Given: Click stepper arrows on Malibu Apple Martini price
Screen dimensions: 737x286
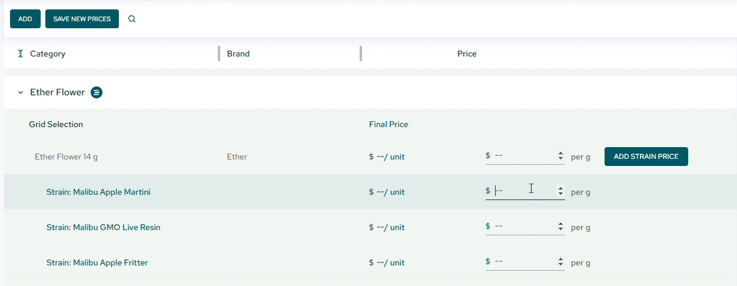Looking at the screenshot, I should coord(560,192).
